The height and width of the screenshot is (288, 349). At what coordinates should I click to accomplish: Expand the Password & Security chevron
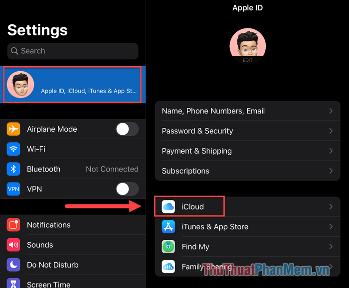[331, 131]
